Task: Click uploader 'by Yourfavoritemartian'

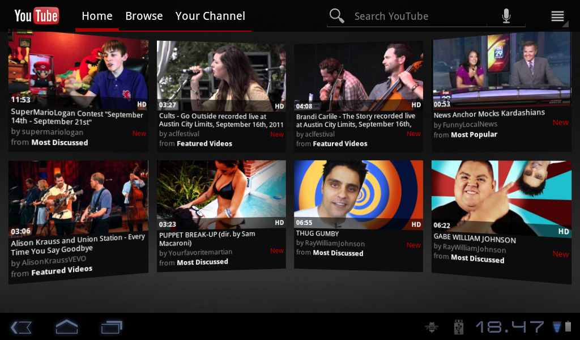Action: tap(195, 253)
